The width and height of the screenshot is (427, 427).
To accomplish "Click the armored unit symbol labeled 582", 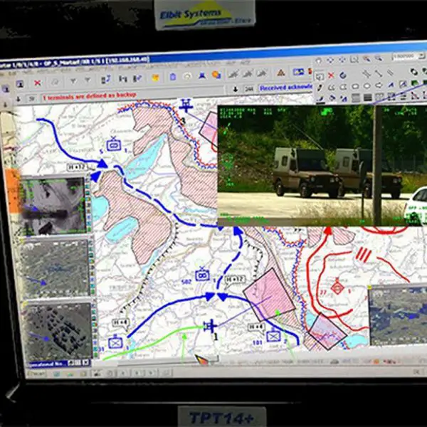I will (x=203, y=273).
